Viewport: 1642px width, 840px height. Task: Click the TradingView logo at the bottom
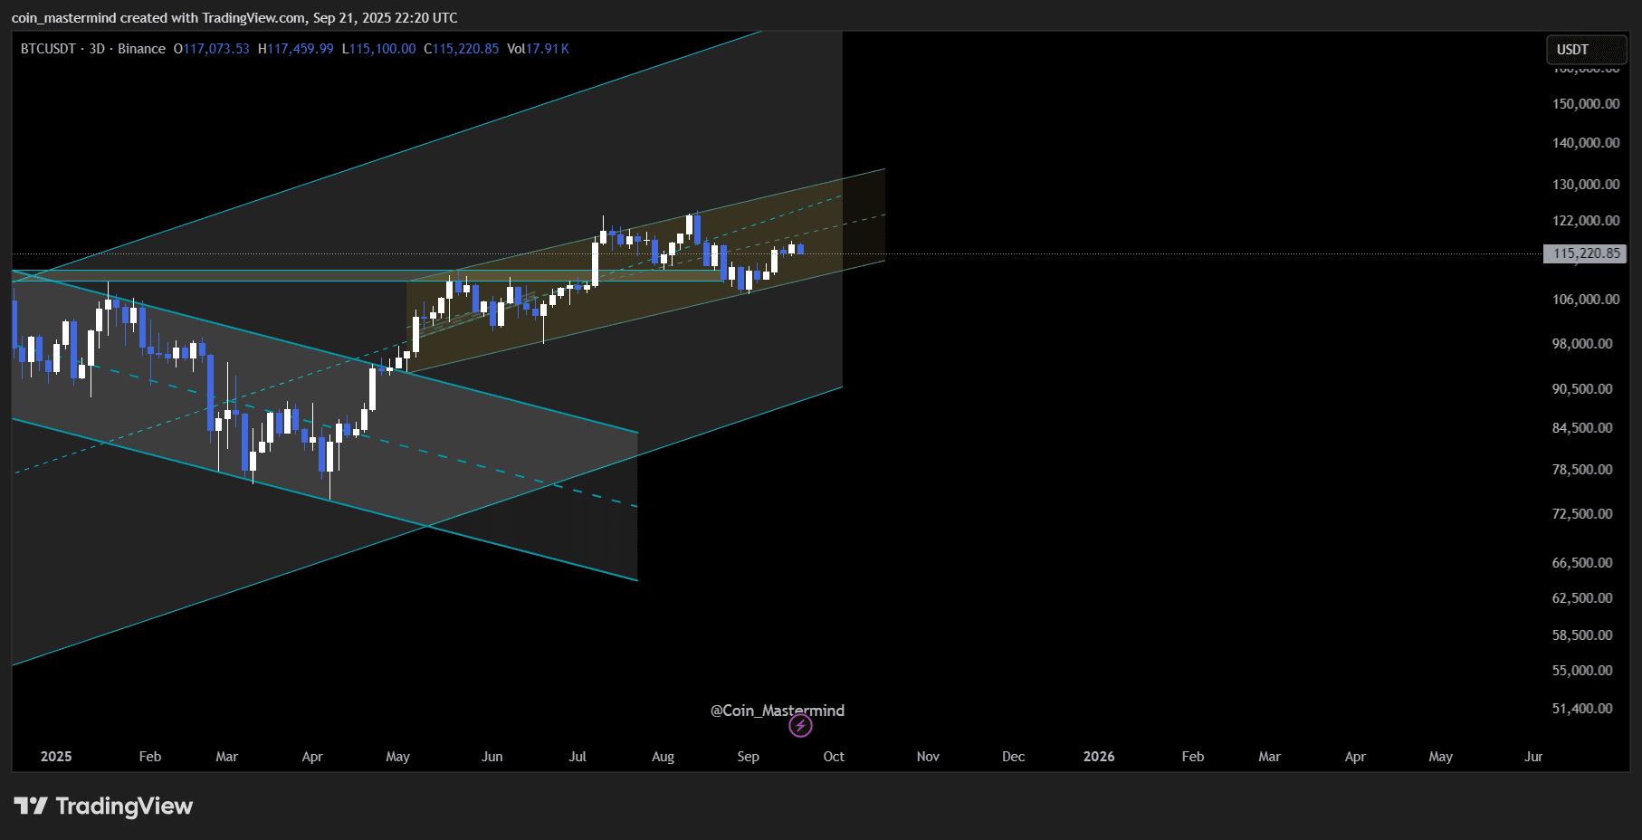pos(103,806)
